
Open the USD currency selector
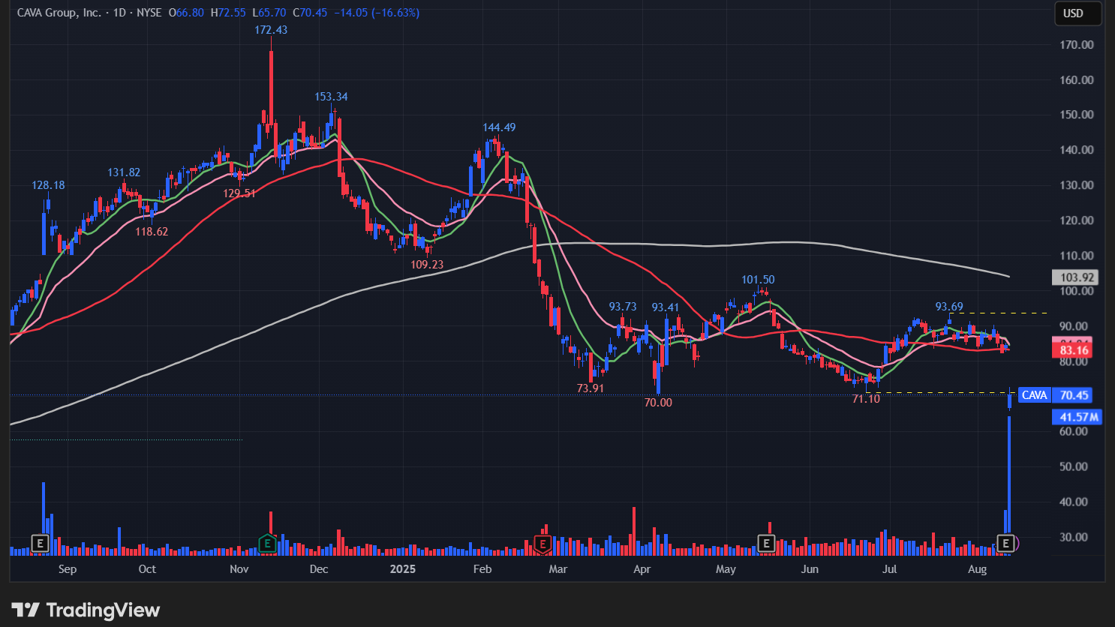click(x=1078, y=13)
